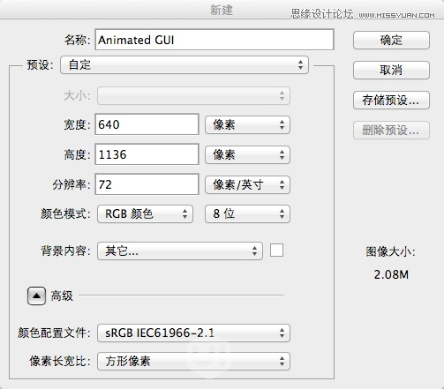The height and width of the screenshot is (389, 444).
Task: Collapse the 高级 advanced section arrow
Action: tap(36, 295)
